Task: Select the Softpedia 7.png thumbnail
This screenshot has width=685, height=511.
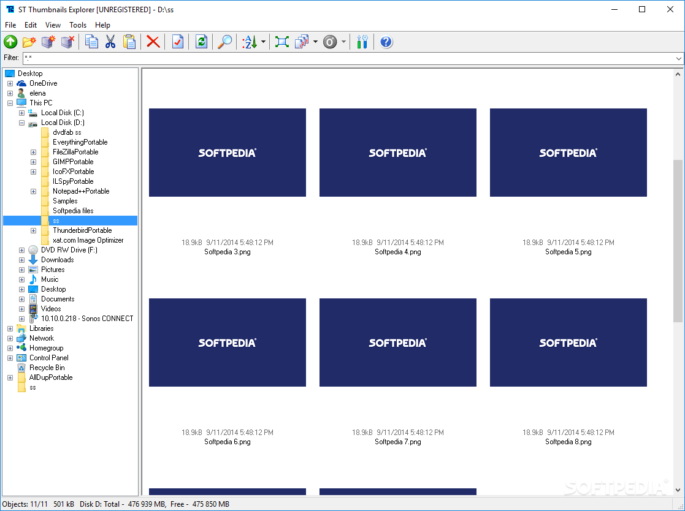Action: (x=397, y=342)
